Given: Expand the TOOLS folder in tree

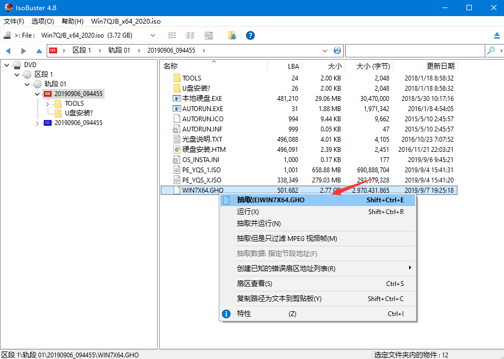Looking at the screenshot, I should coord(47,104).
